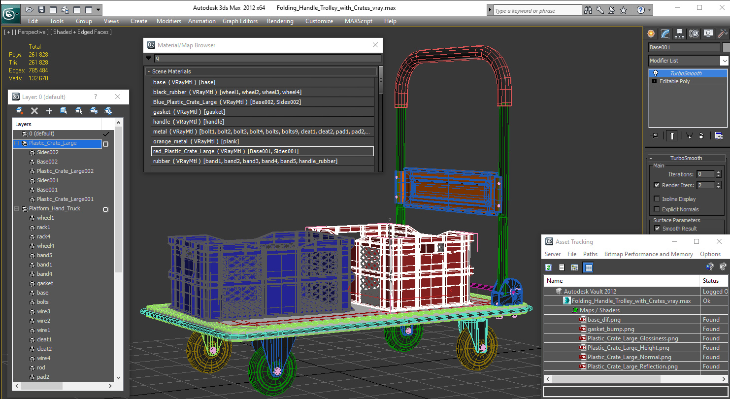Enable the Isoline Display checkbox

[657, 199]
